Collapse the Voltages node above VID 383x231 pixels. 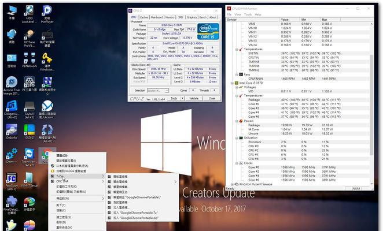click(x=237, y=87)
